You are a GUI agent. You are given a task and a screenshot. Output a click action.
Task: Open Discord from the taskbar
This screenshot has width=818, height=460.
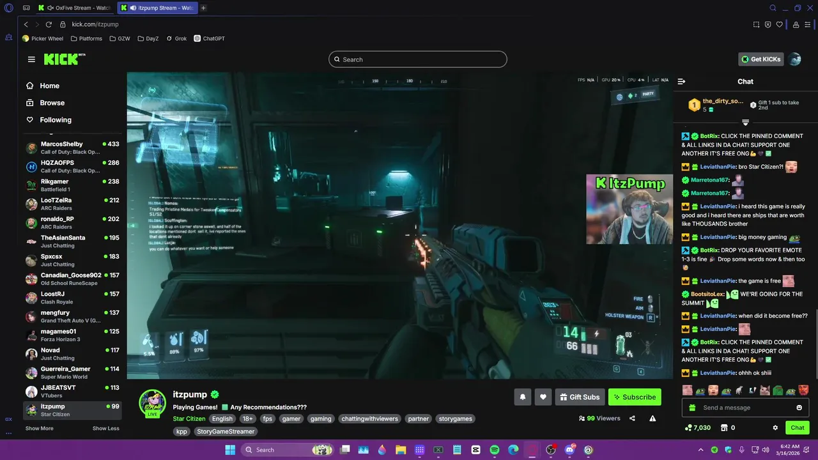[569, 450]
